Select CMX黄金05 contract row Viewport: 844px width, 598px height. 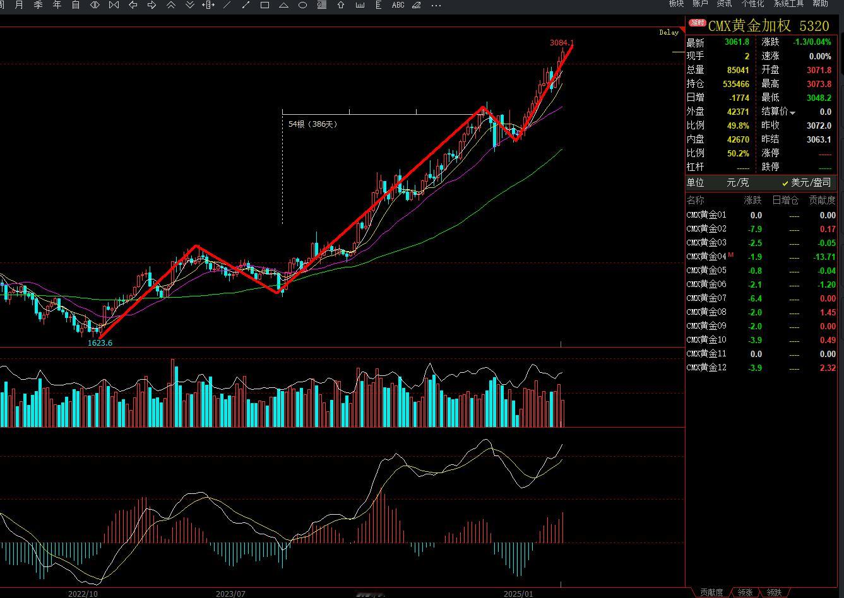[x=761, y=271]
